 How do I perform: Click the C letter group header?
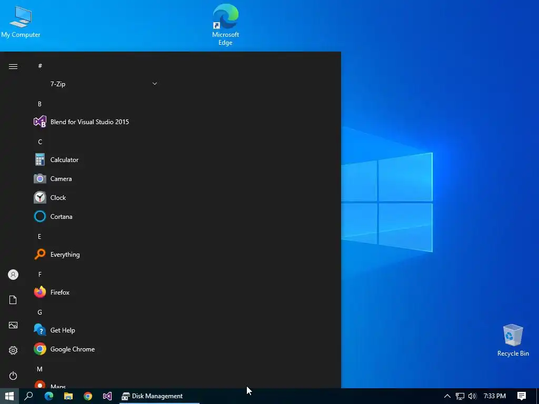(40, 142)
